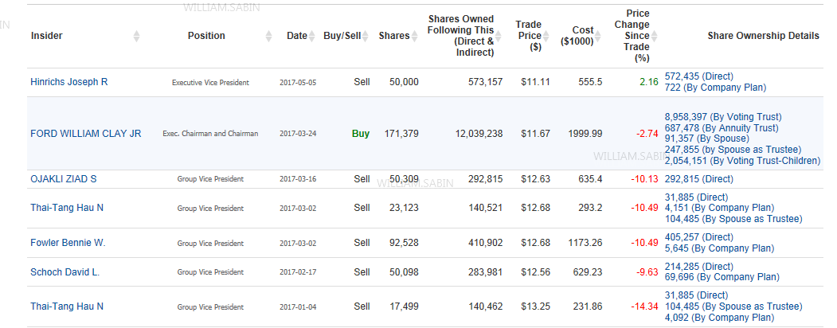Sort by Shares Owned Following This arrows

499,36
